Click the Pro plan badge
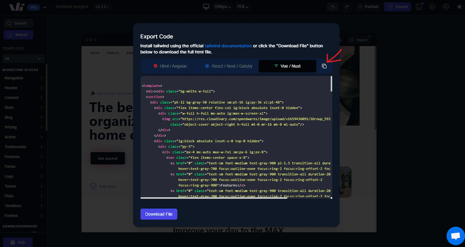This screenshot has width=465, height=247. tap(34, 8)
